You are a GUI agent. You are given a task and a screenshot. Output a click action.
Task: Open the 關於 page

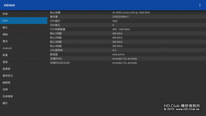pos(24,103)
